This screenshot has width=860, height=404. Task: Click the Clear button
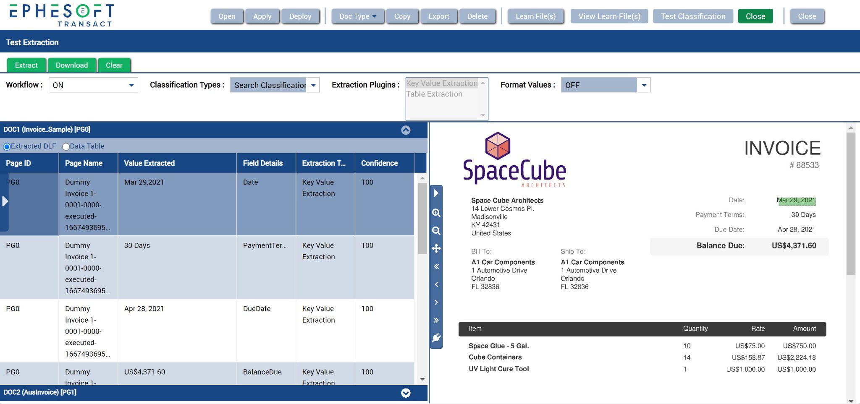coord(114,65)
